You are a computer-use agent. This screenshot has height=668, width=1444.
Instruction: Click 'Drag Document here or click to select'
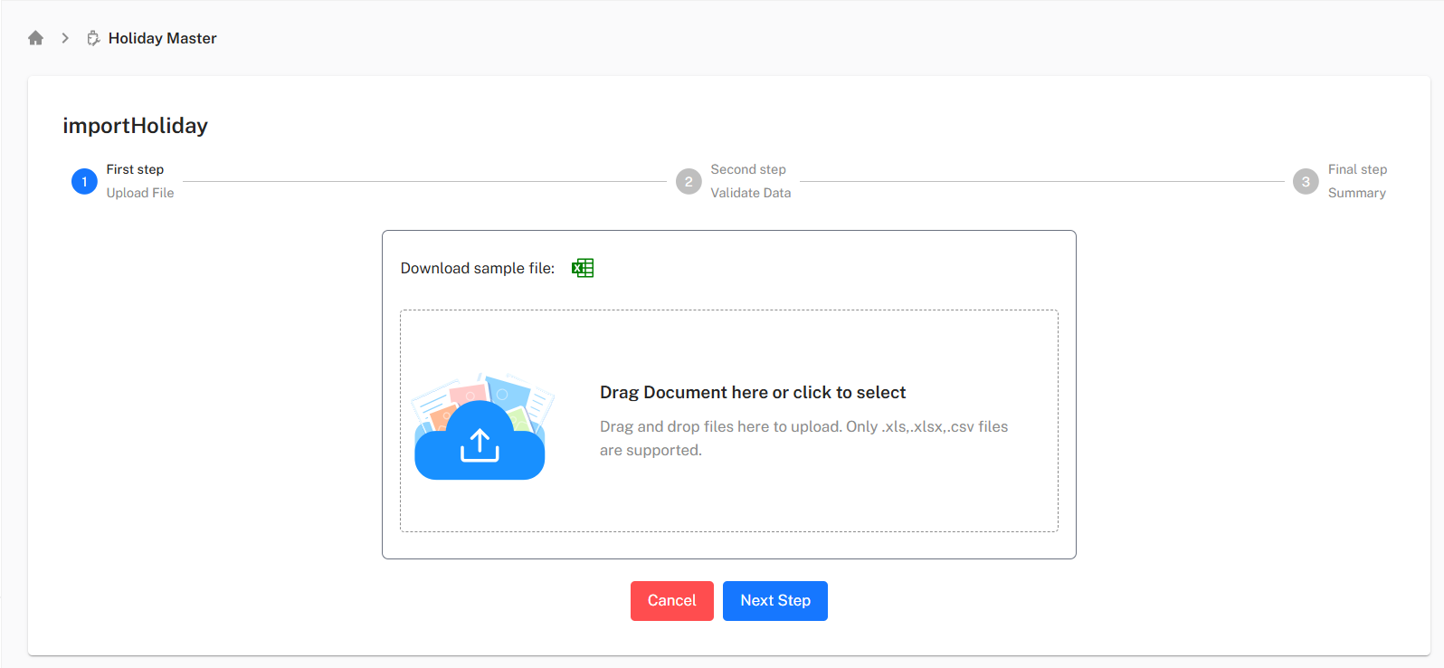click(753, 392)
